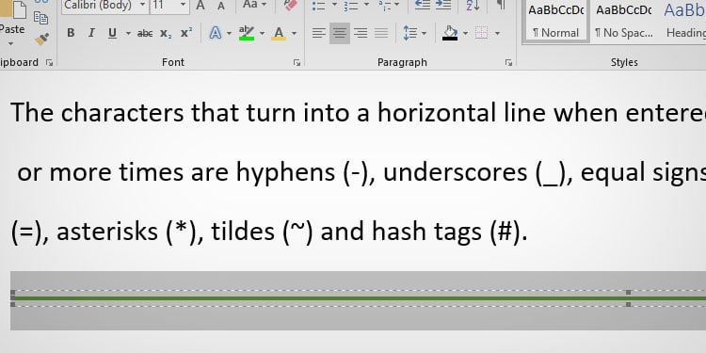Click the Sort A-Z icon
Viewport: 706px width, 353px height.
tap(473, 6)
